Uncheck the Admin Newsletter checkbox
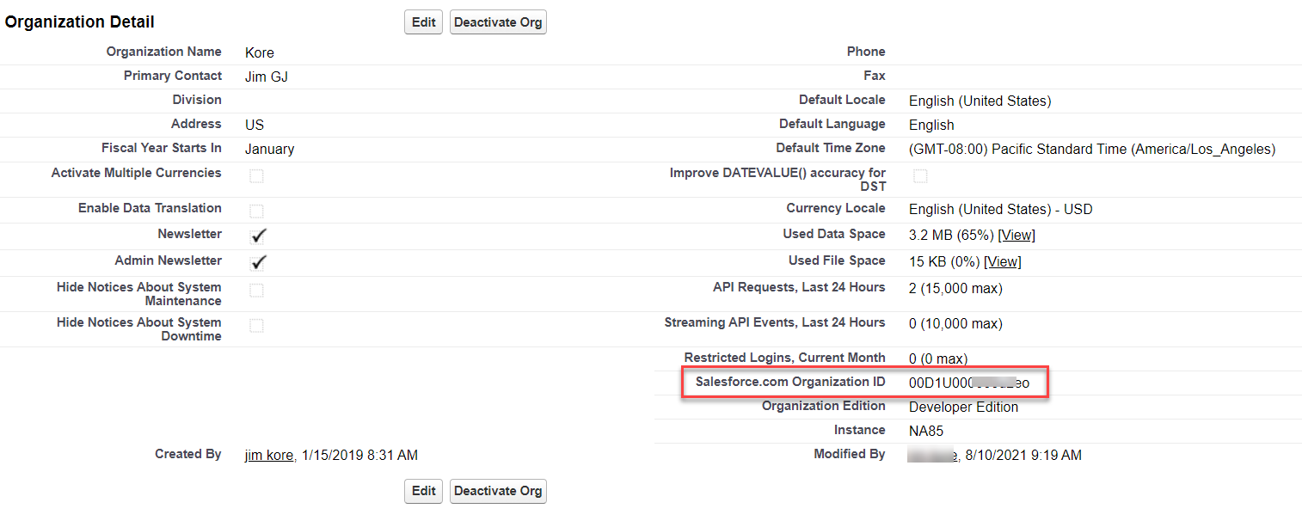1302x527 pixels. 257,262
